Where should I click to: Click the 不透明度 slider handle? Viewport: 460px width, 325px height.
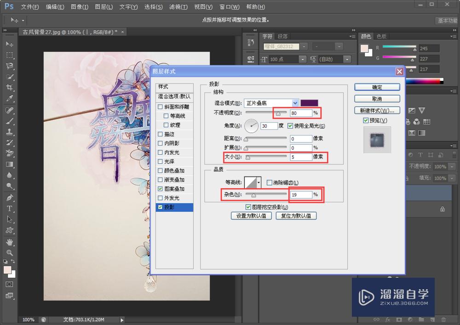coord(278,113)
